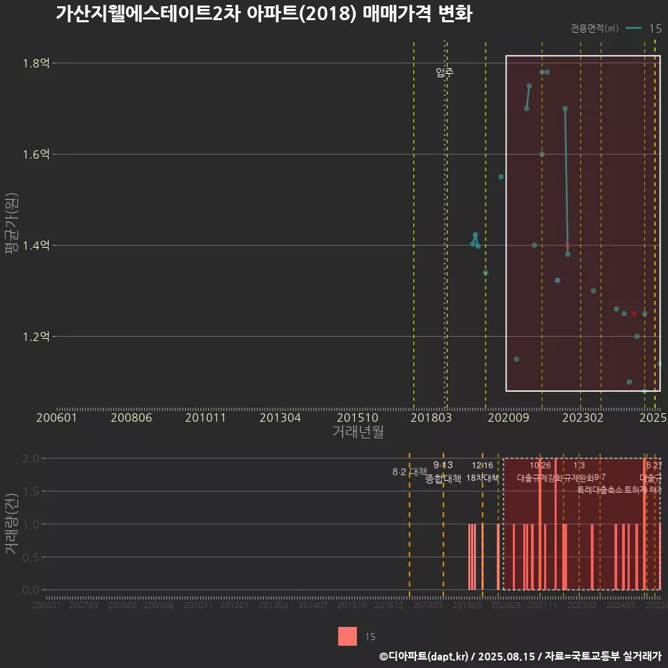Click the volume chart x-axis label '202405'
The width and height of the screenshot is (668, 668).
620,605
